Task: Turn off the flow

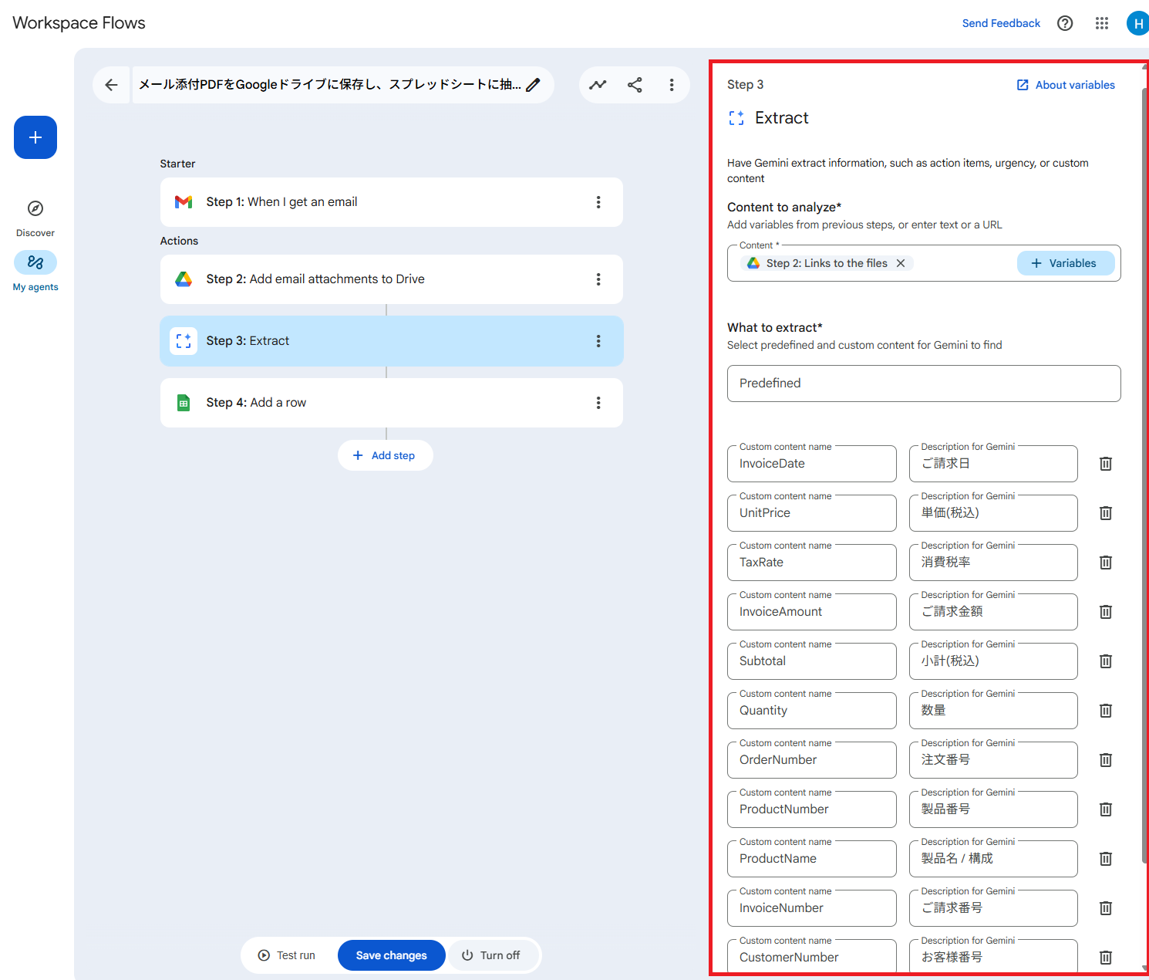Action: pyautogui.click(x=491, y=955)
